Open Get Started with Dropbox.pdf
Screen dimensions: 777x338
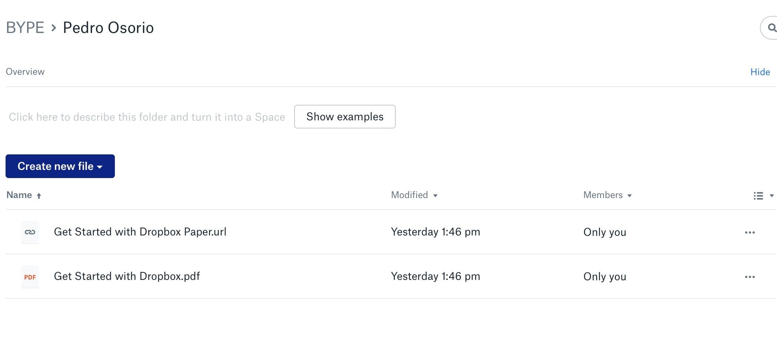tap(127, 277)
